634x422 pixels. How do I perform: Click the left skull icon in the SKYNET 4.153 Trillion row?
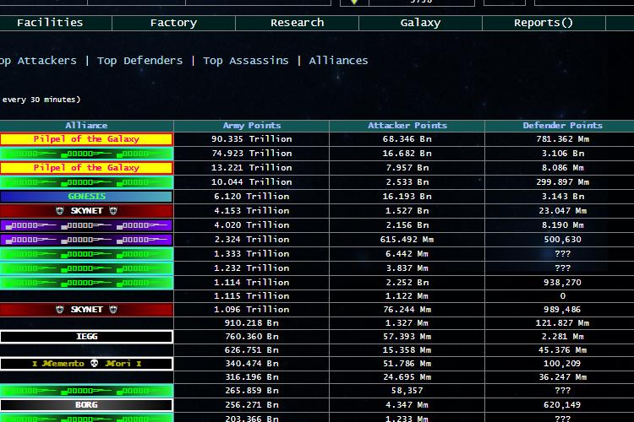pos(60,210)
